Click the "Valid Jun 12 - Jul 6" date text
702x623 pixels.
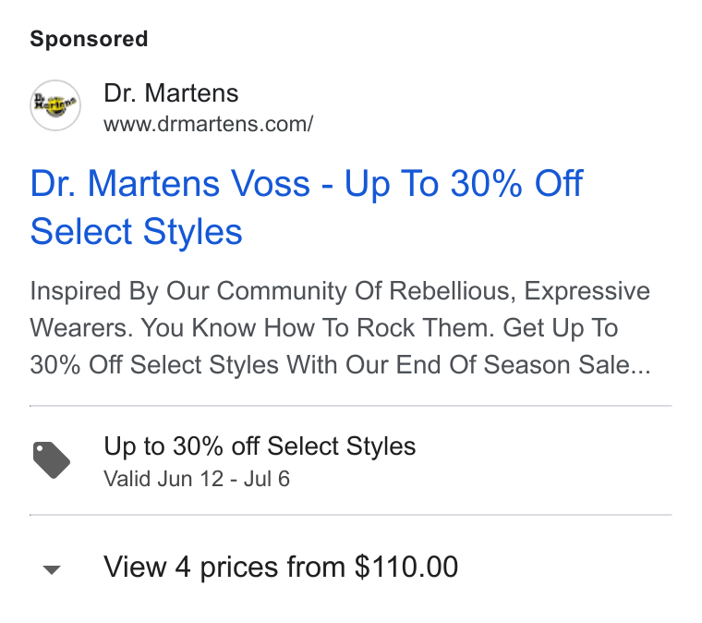pos(197,479)
